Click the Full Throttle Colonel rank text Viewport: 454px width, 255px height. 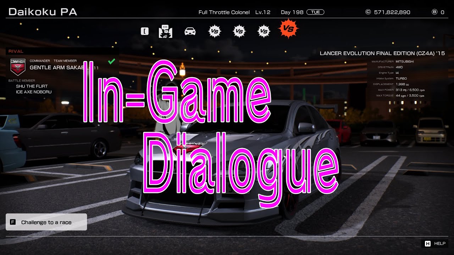[224, 12]
